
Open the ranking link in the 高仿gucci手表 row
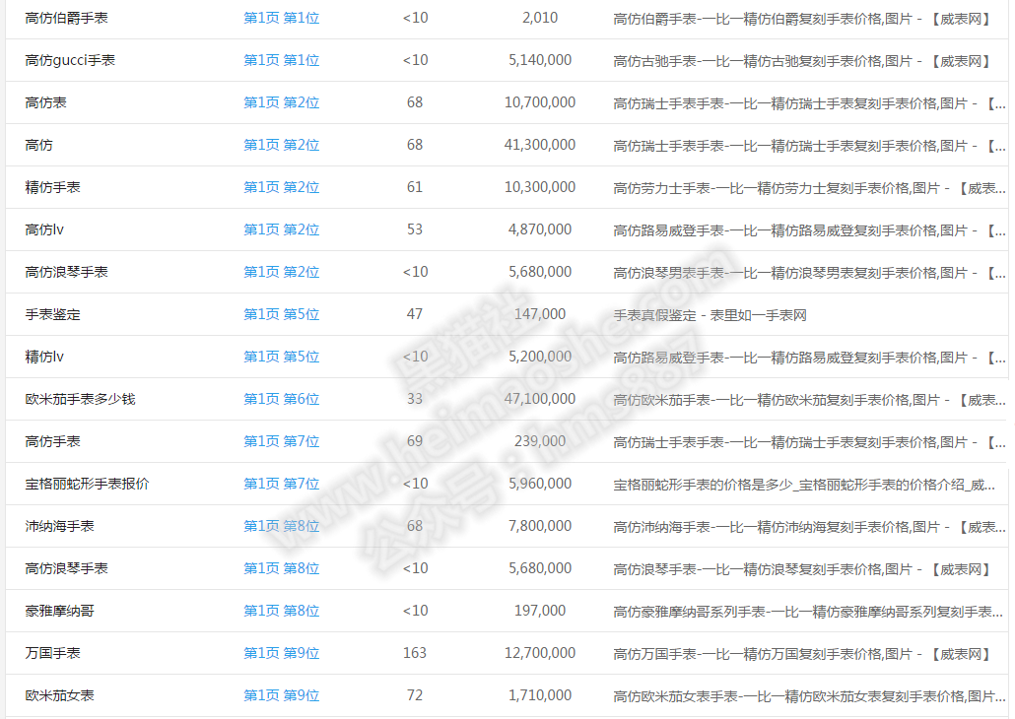282,60
